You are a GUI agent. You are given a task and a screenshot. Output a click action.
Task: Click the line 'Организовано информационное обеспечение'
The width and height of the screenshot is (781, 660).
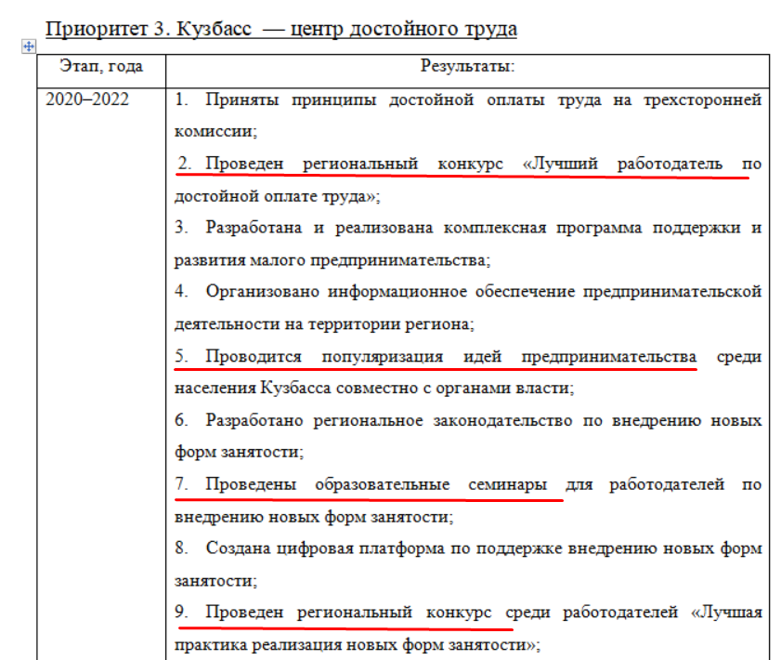390,292
